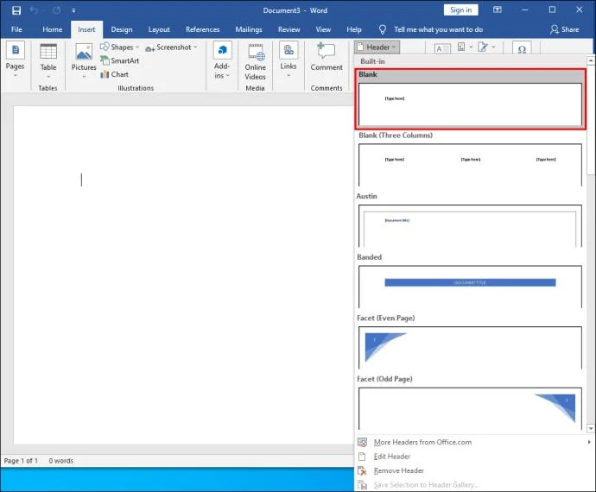The width and height of the screenshot is (596, 492).
Task: Click the Save icon in title bar
Action: pos(16,10)
